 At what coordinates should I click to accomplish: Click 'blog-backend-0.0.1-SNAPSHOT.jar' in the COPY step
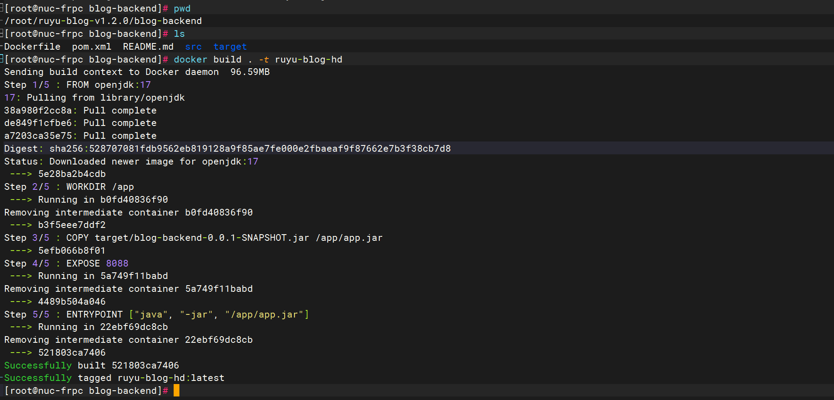click(222, 238)
